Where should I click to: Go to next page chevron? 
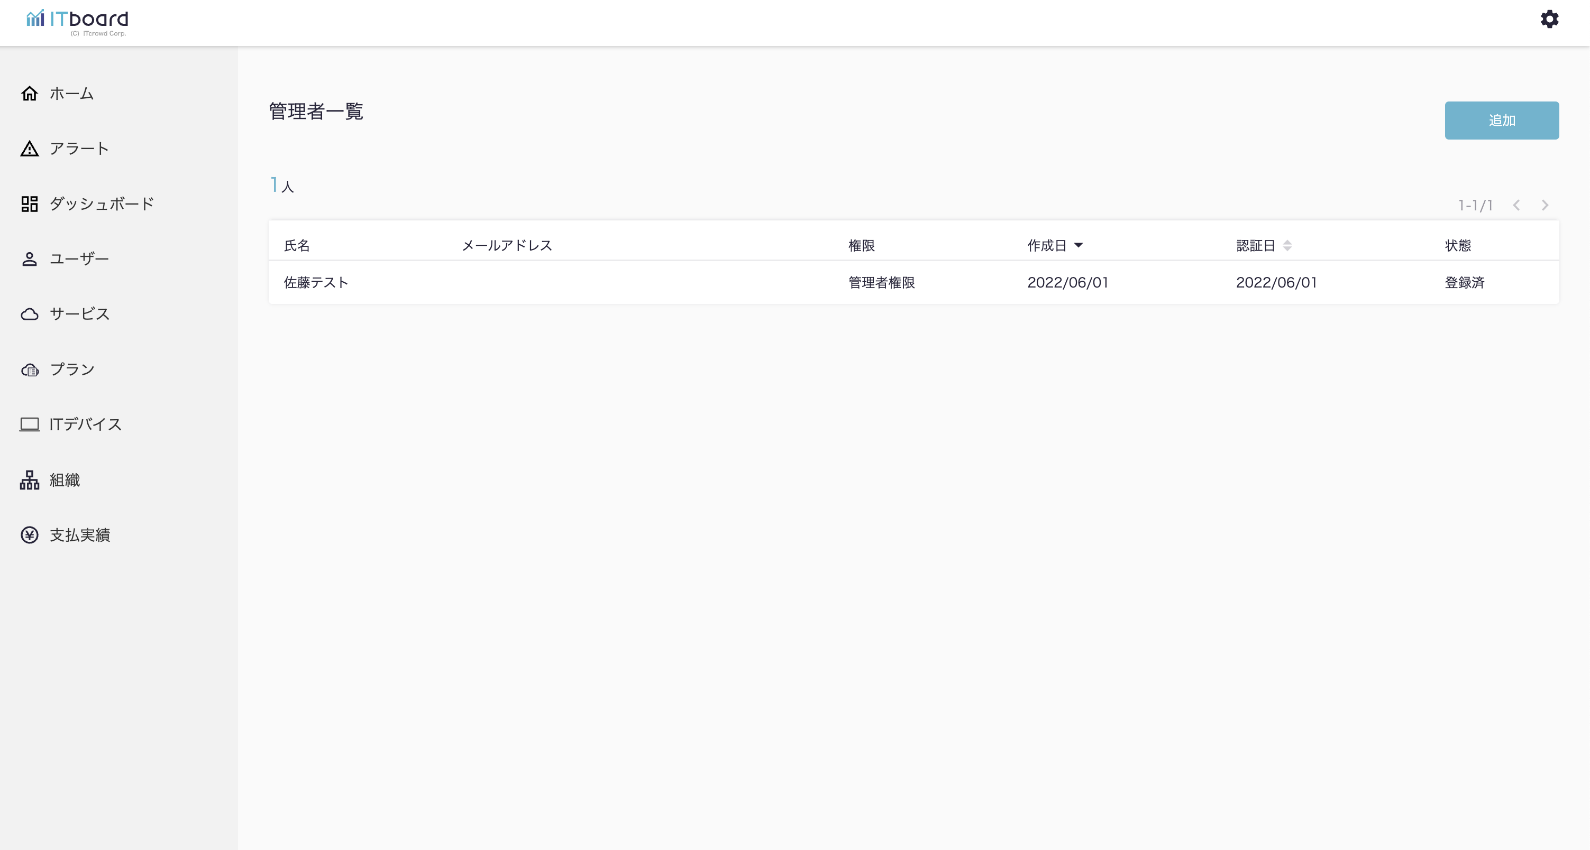click(1545, 206)
